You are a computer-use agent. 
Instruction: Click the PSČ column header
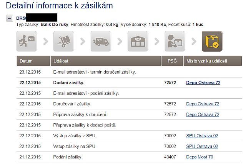click(172, 61)
